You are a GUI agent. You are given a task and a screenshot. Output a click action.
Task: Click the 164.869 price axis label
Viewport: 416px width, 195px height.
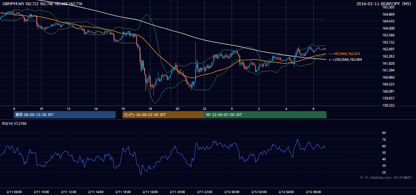[x=388, y=14]
